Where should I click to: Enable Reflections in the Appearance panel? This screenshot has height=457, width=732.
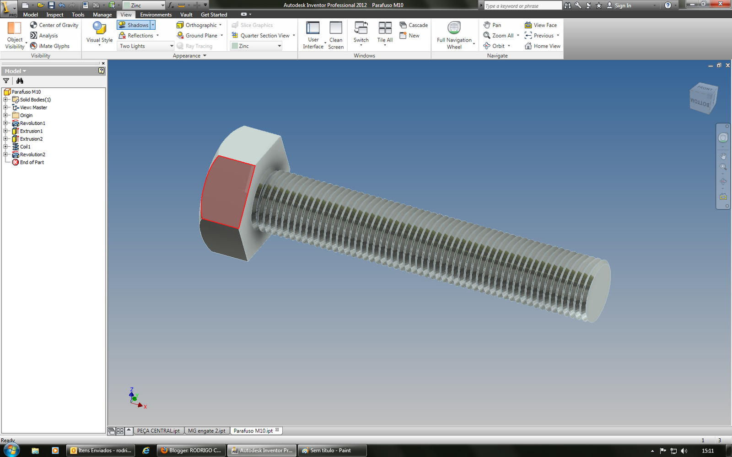137,35
